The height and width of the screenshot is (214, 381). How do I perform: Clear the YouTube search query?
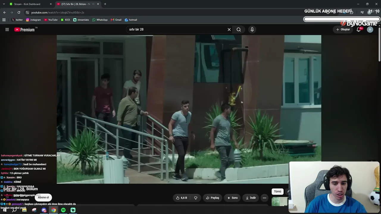tap(229, 29)
